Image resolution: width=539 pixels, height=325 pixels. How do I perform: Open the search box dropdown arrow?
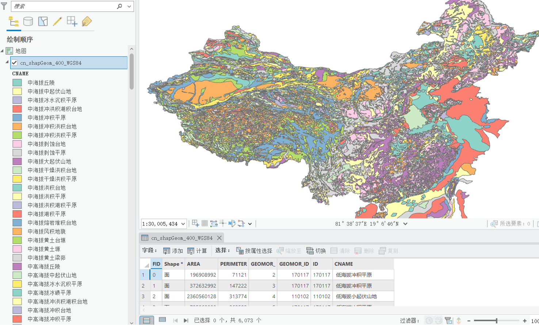(x=129, y=6)
